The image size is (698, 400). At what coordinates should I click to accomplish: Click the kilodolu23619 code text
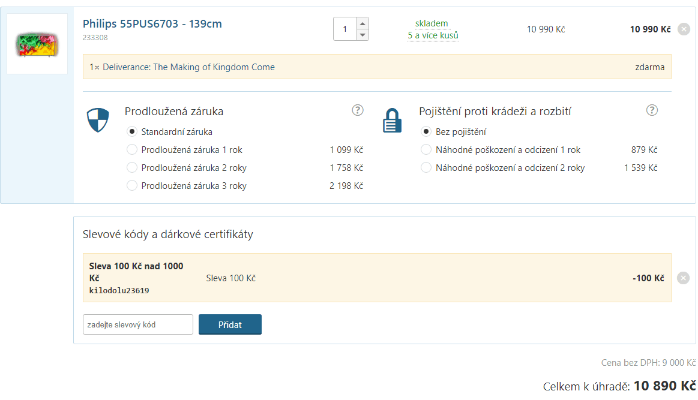[x=119, y=290]
